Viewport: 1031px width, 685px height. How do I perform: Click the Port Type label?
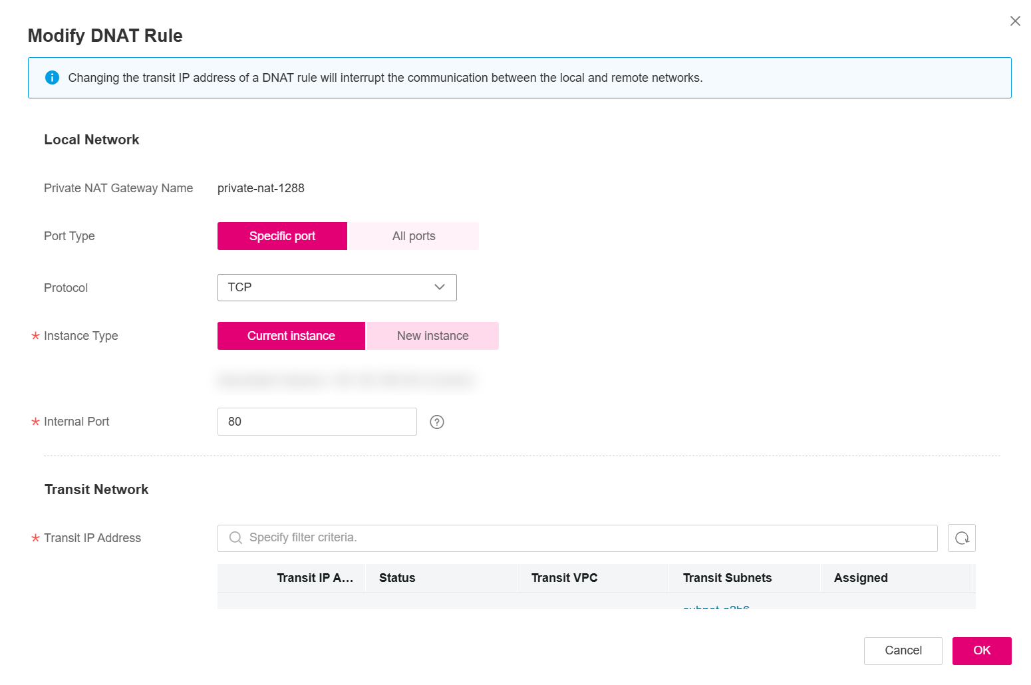pyautogui.click(x=69, y=236)
